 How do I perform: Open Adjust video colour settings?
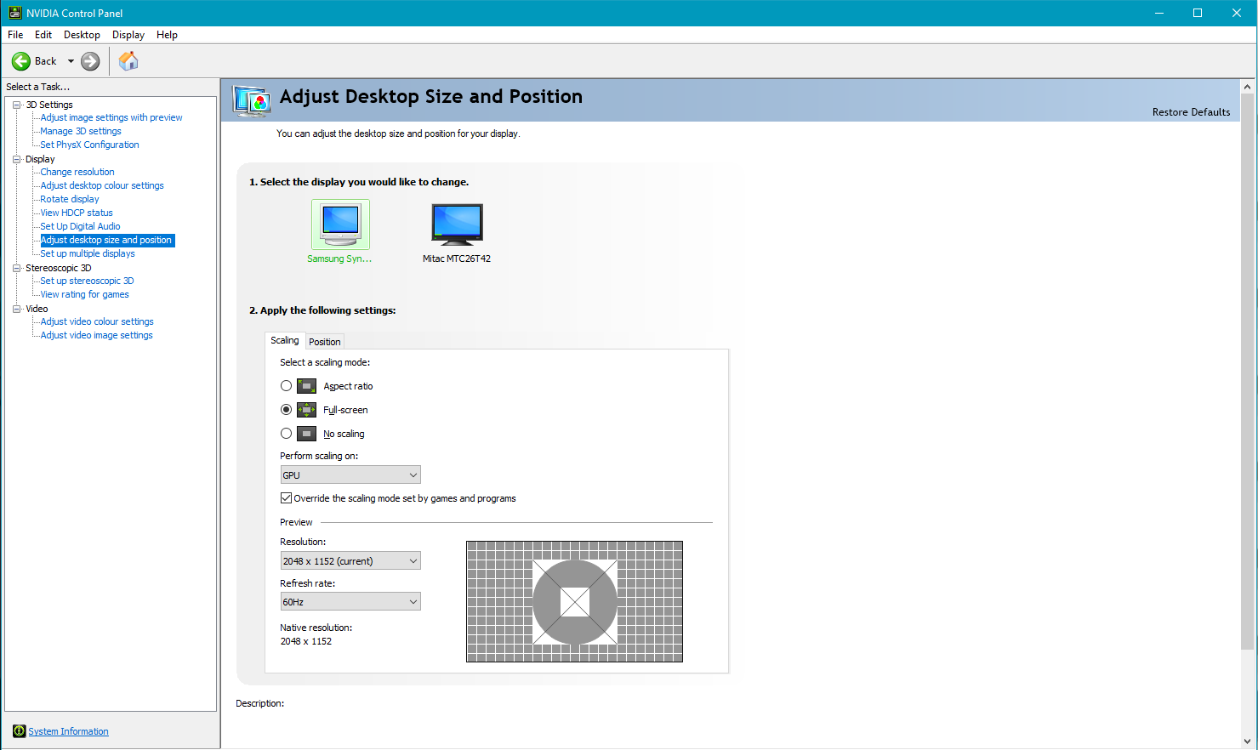click(97, 321)
